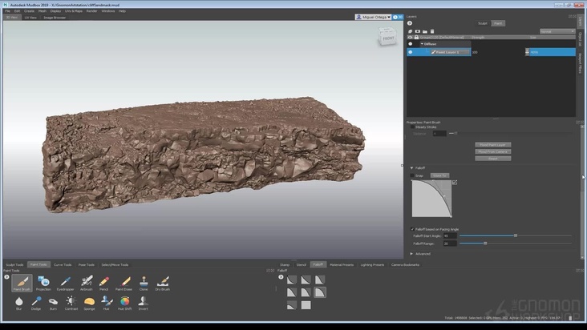Choose the Sponge tool
Viewport: 587px width, 330px height.
(89, 302)
